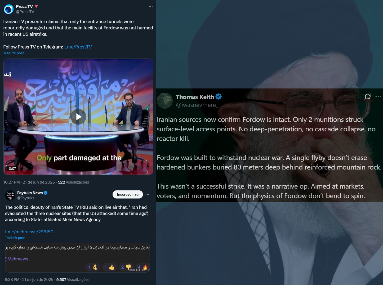Open Faytuks News profile avatar

(x=10, y=195)
